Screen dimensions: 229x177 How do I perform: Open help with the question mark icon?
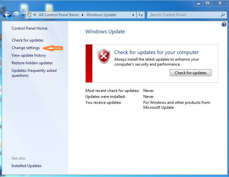pyautogui.click(x=224, y=24)
